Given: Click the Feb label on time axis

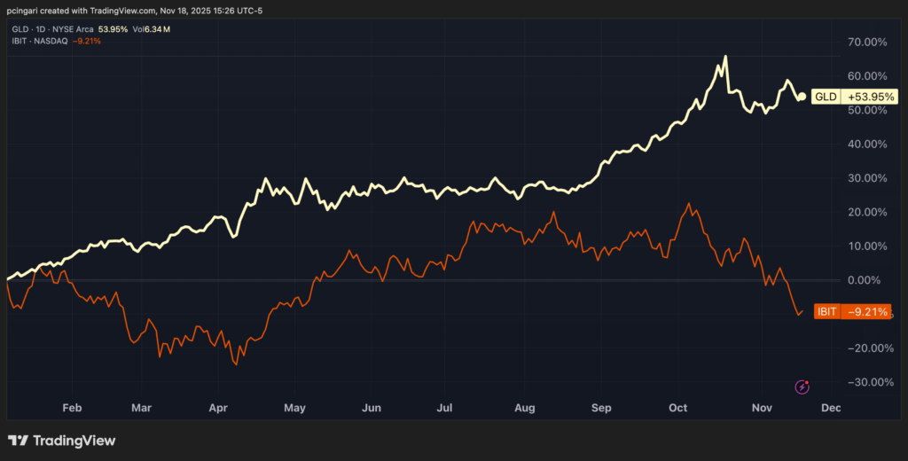Looking at the screenshot, I should coord(71,409).
